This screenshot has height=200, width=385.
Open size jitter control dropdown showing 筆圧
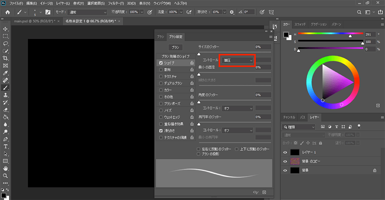pos(237,60)
